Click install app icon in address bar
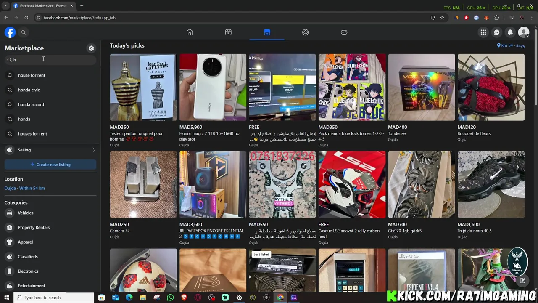 [433, 18]
